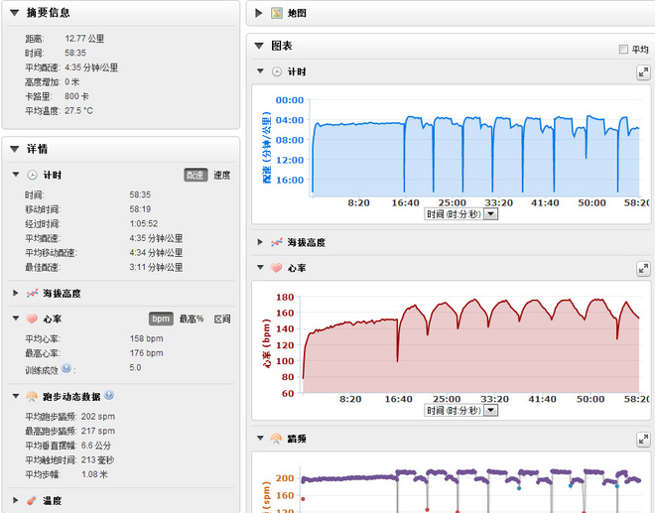Switch heart rate view to 区间
Viewport: 655px width, 513px height.
pyautogui.click(x=222, y=319)
